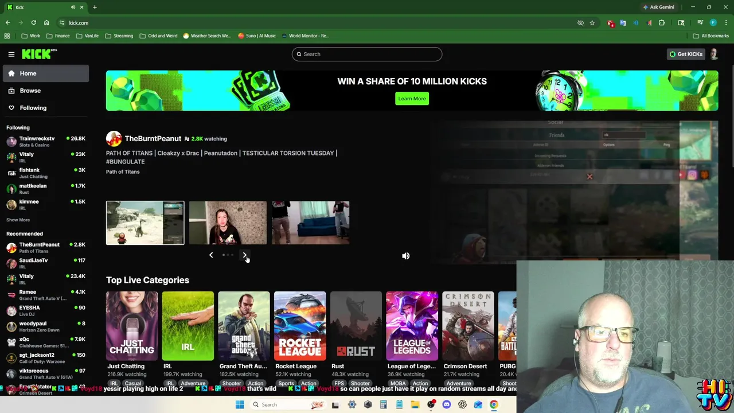Open mattkeelan channel in Following list
This screenshot has height=413, width=734.
click(46, 189)
